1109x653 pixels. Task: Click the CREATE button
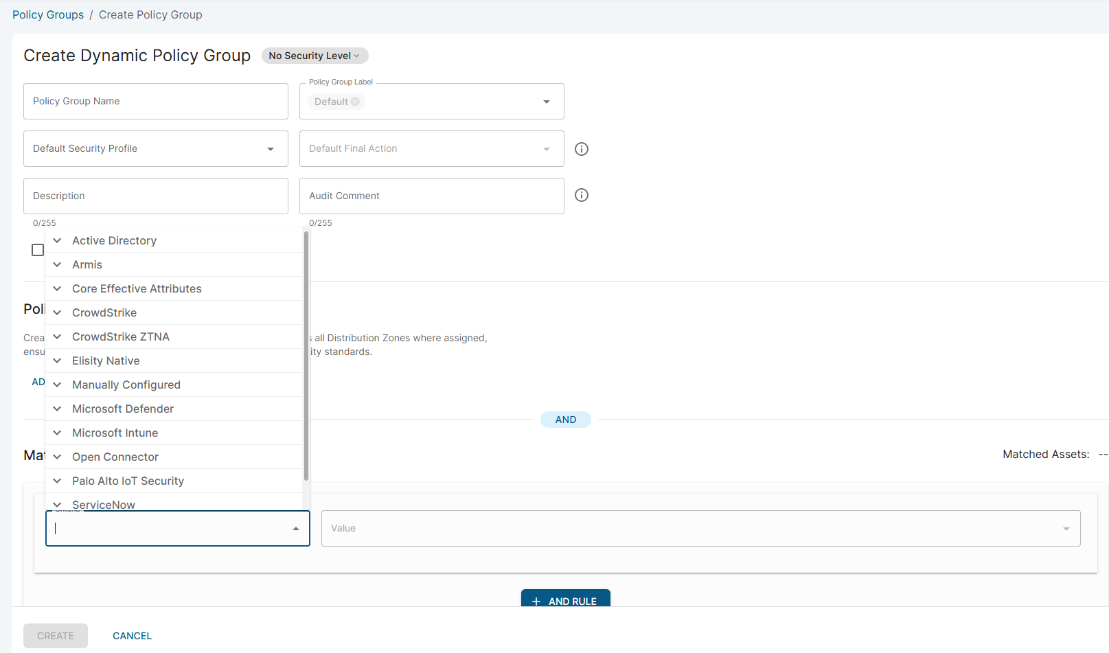click(x=55, y=635)
